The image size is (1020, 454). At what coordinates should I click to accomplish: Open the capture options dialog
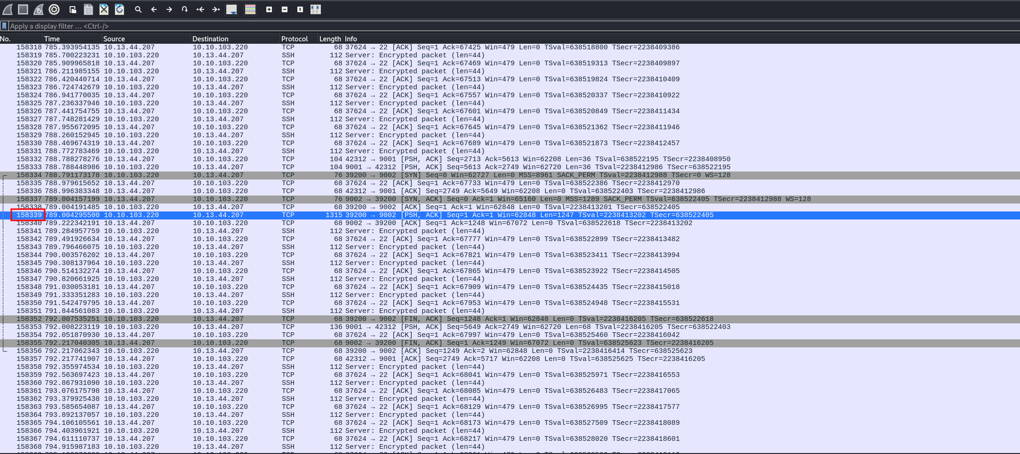click(54, 9)
